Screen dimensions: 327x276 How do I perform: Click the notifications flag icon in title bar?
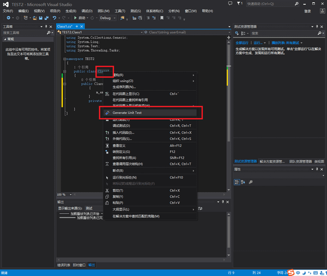[239, 3]
